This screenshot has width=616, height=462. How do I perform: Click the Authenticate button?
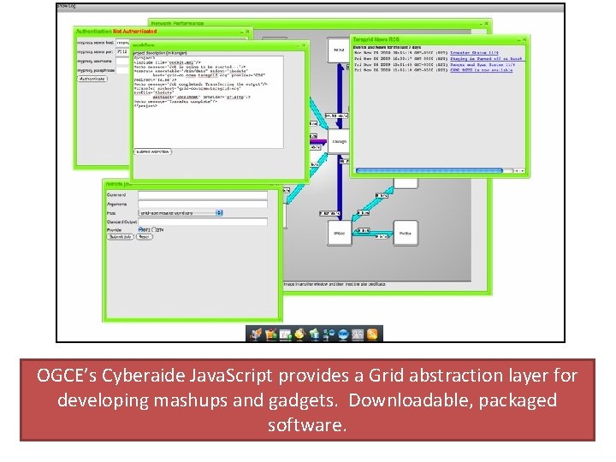point(92,79)
